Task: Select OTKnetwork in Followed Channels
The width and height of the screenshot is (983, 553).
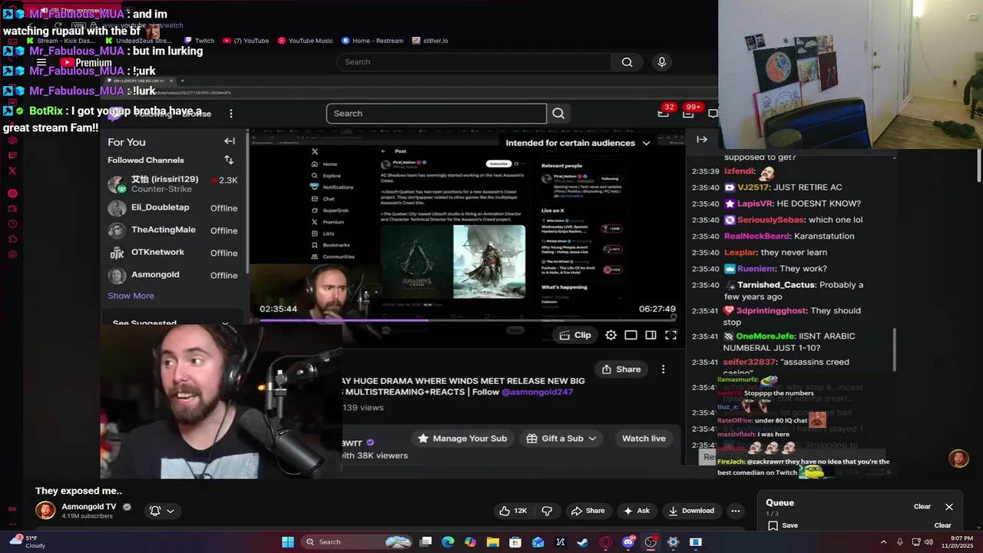Action: [x=174, y=252]
